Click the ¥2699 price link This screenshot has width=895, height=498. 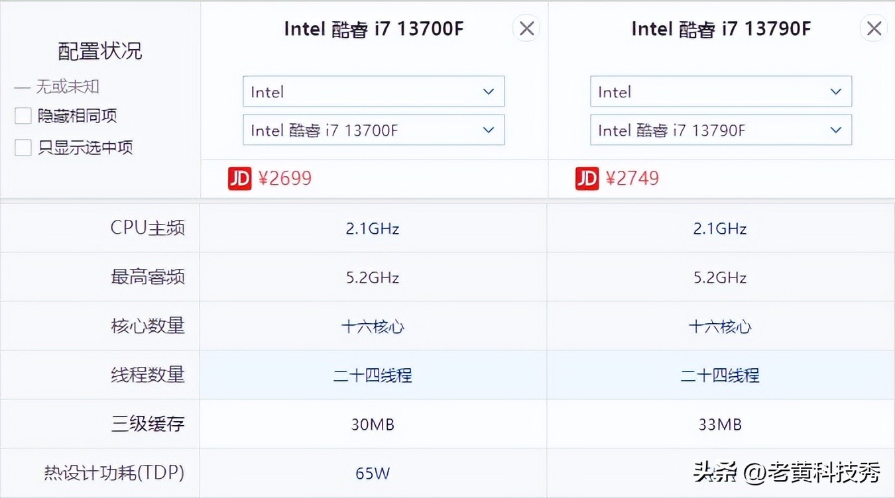click(286, 177)
